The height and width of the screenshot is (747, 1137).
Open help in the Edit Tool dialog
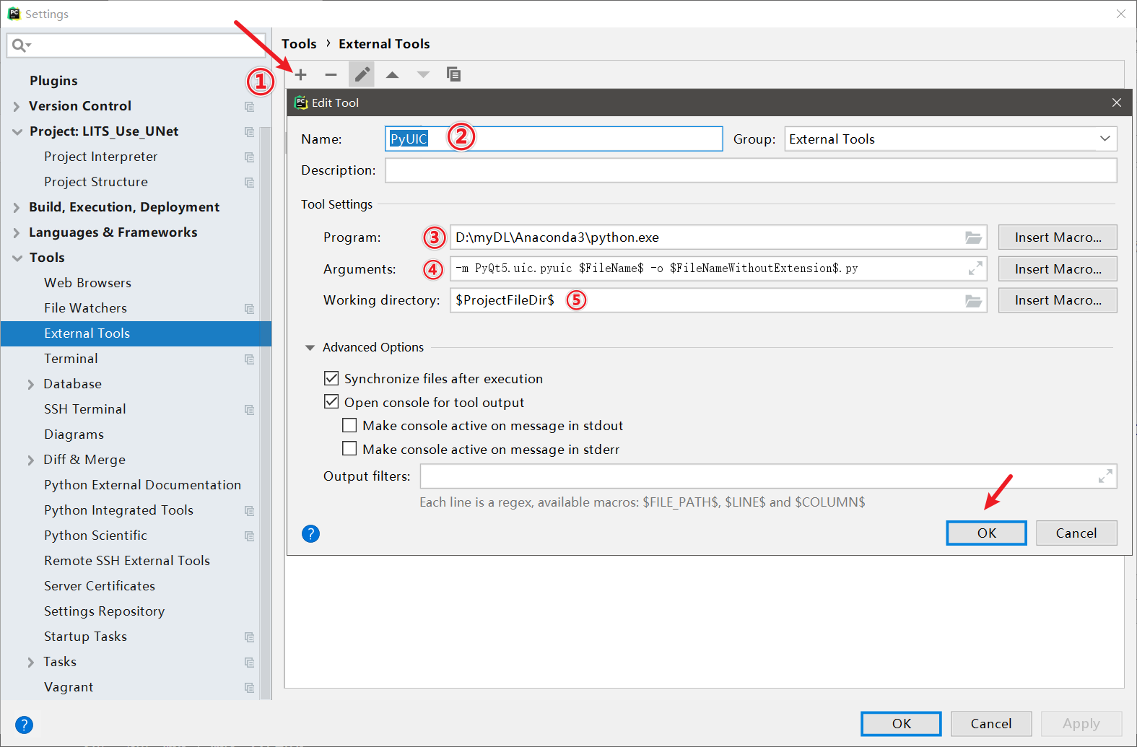tap(310, 533)
